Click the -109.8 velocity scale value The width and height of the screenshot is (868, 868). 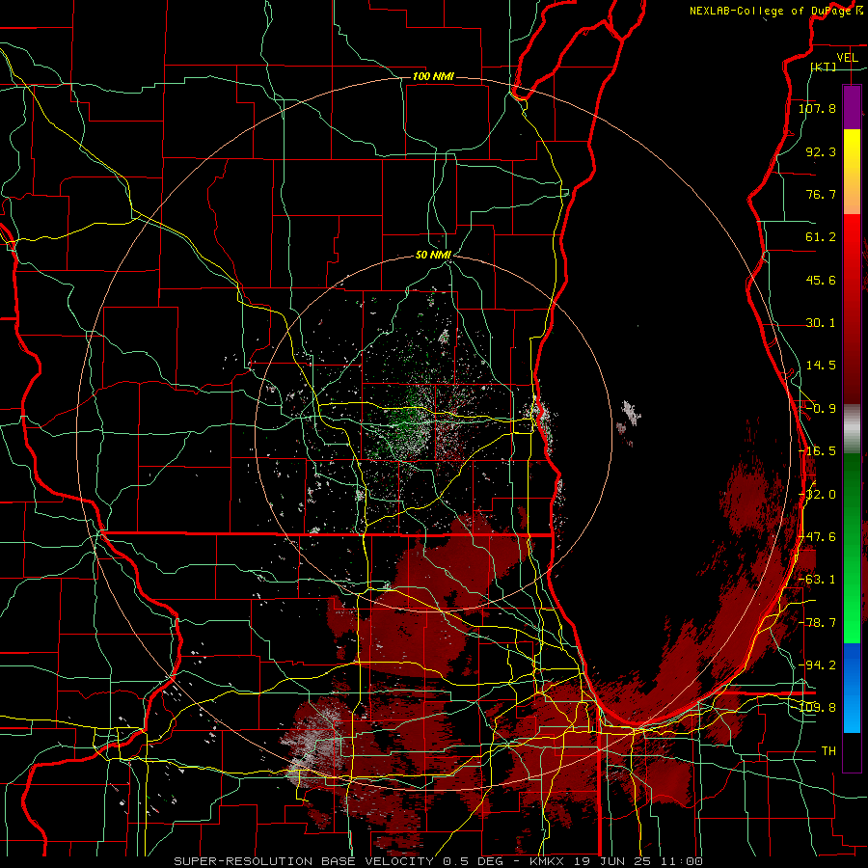point(817,708)
